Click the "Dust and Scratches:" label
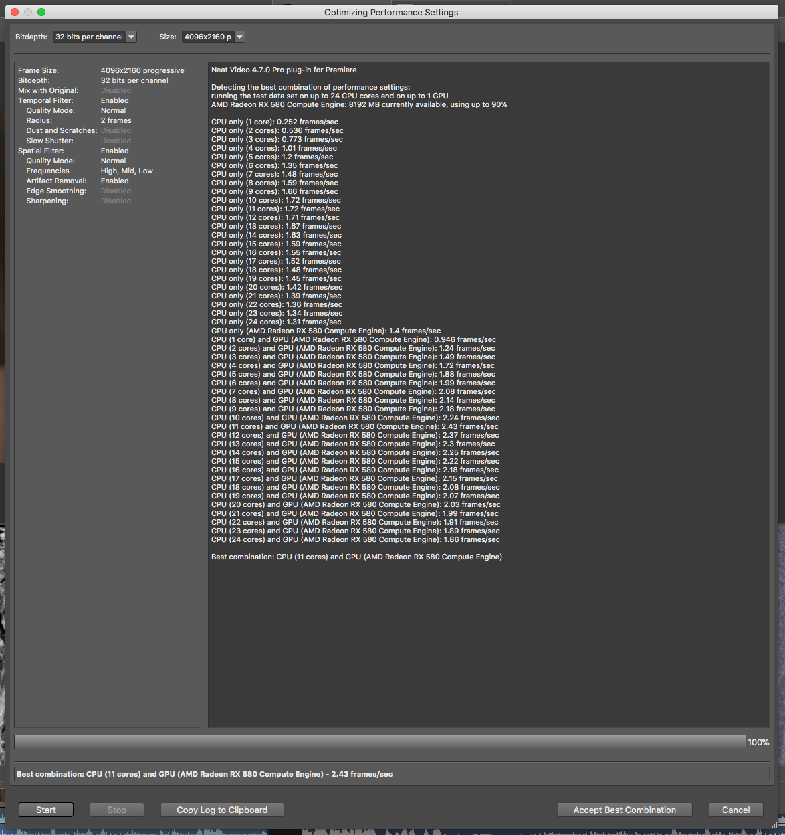This screenshot has width=785, height=835. coord(62,130)
